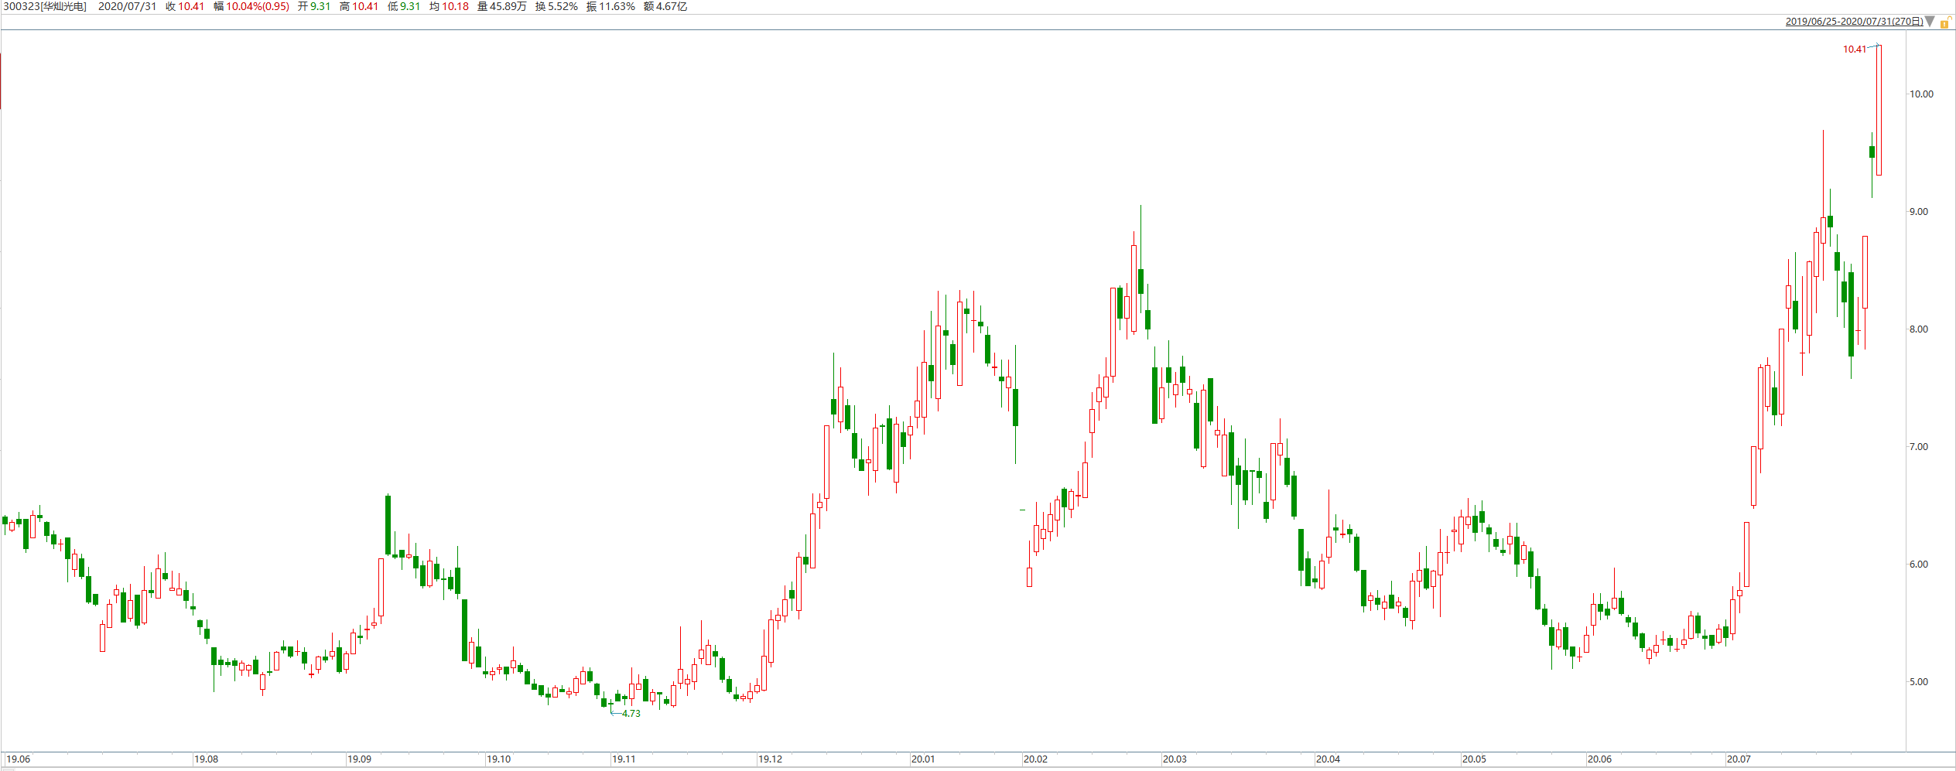Click the 9.00 price axis label
Viewport: 1956px width, 771px height.
click(x=1919, y=212)
